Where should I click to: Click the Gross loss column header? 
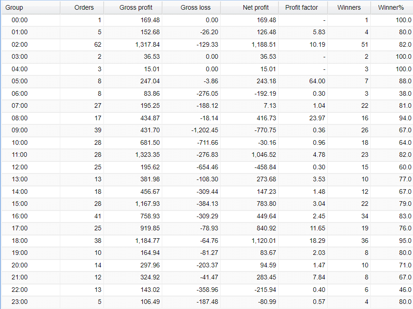coord(191,7)
